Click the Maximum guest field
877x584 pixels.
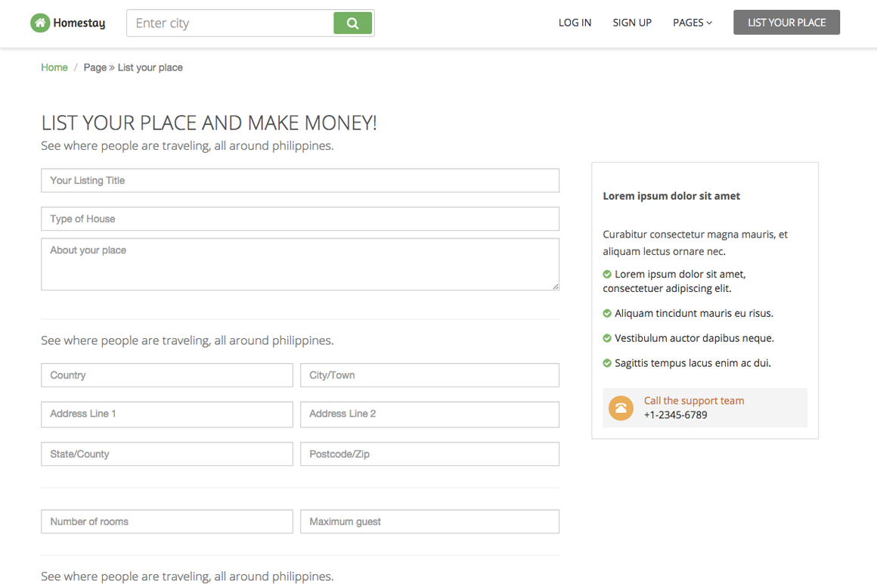click(429, 521)
